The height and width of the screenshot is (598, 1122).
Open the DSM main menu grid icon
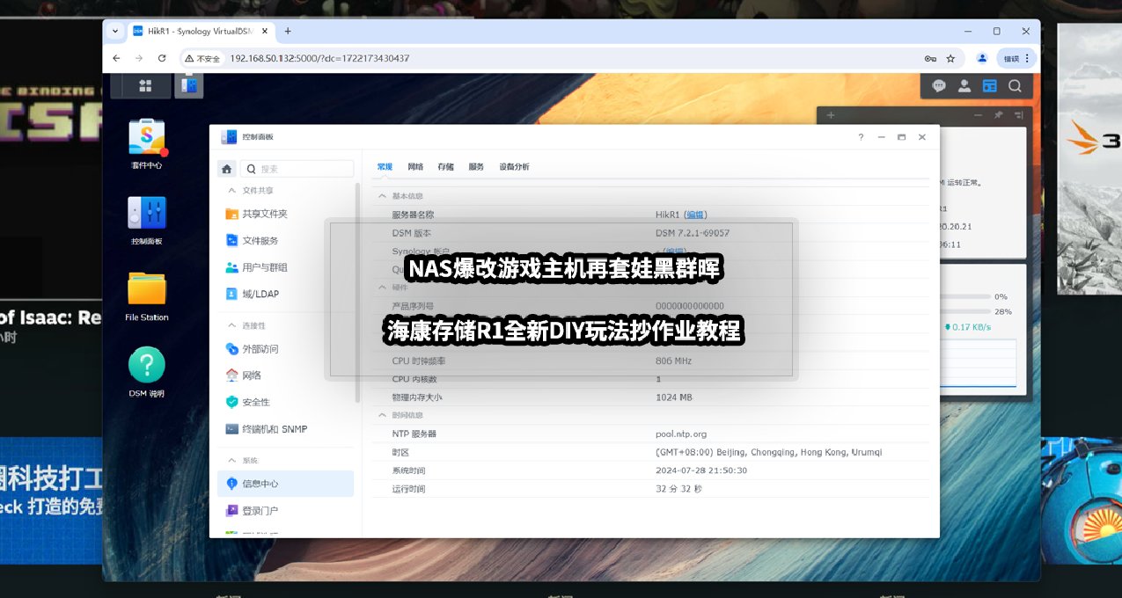(145, 85)
